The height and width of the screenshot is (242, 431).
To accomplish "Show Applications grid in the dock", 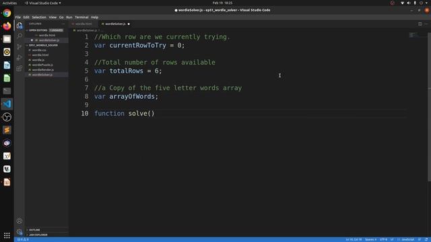I will [x=7, y=235].
